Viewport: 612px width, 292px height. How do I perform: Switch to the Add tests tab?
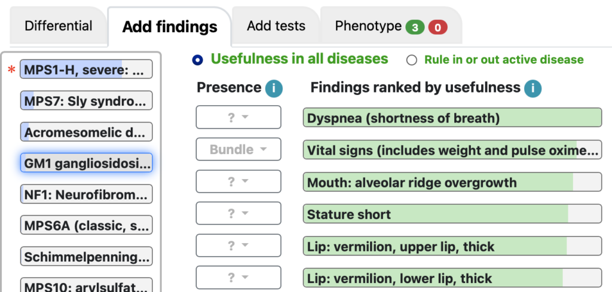(276, 26)
